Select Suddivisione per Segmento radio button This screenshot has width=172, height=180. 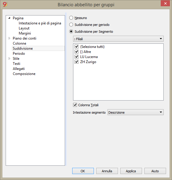71,32
